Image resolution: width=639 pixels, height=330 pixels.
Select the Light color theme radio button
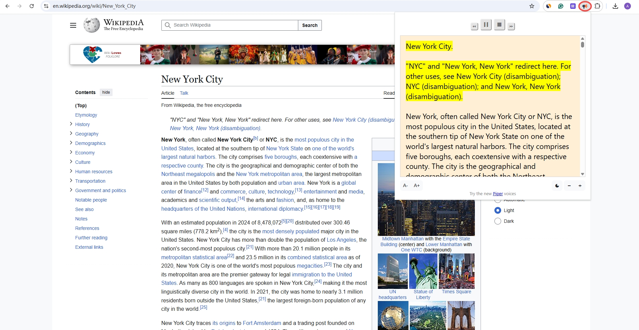(498, 210)
